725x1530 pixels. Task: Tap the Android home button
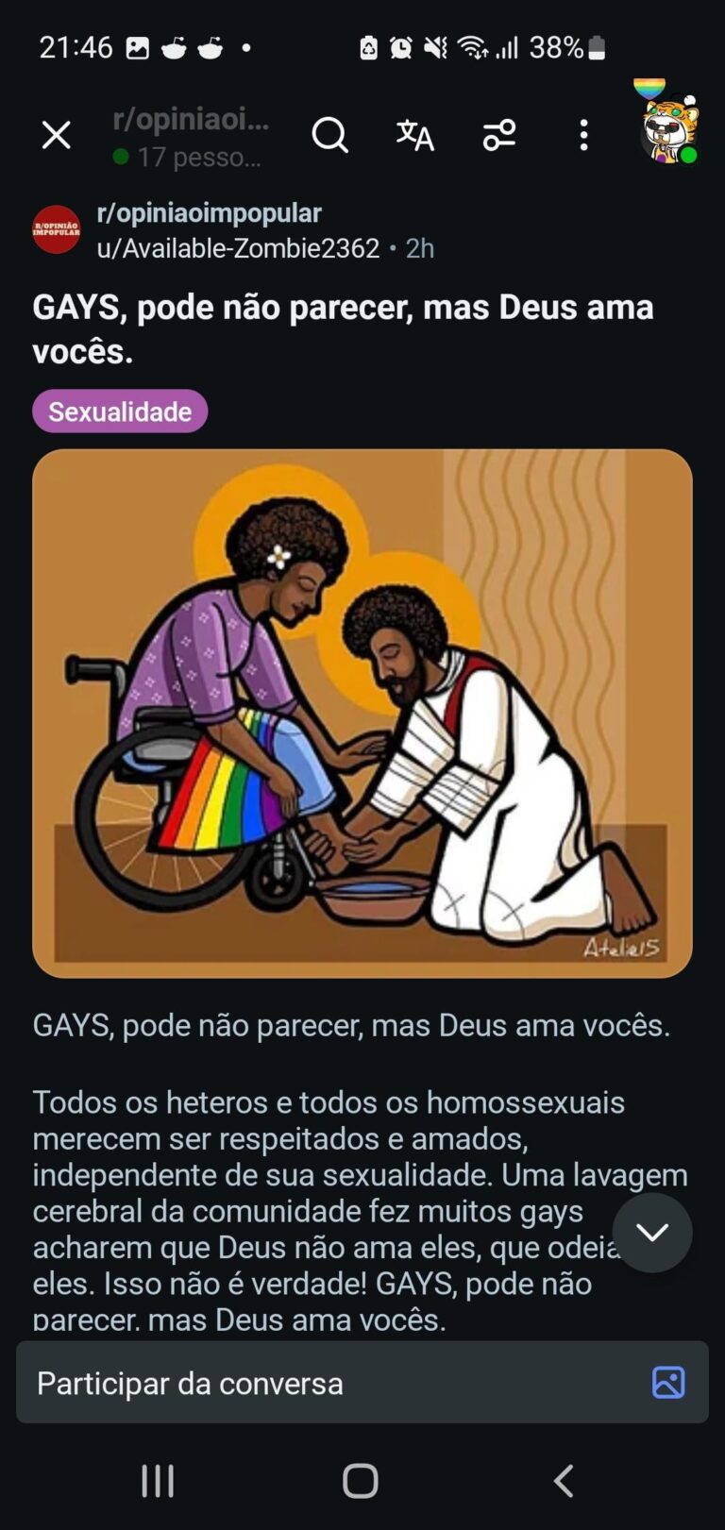[x=361, y=1481]
